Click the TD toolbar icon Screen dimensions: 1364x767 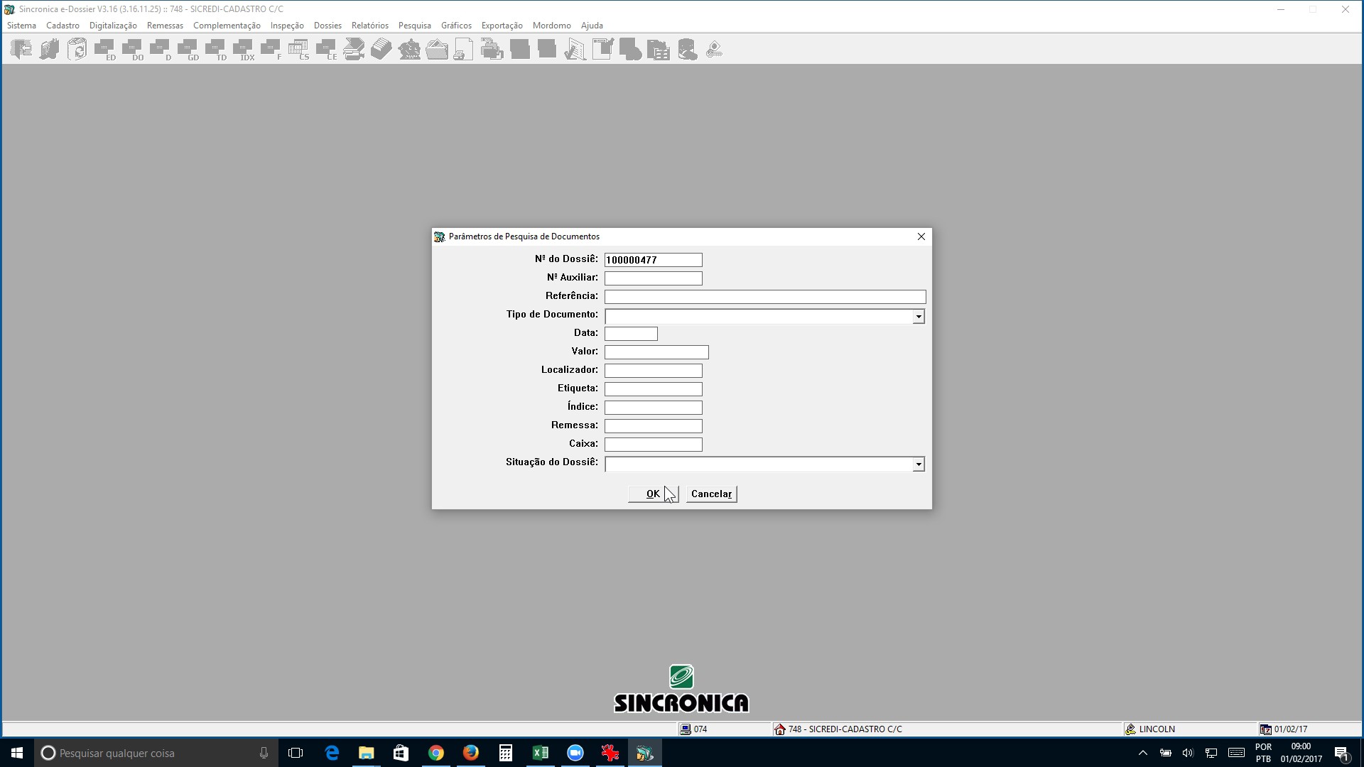[x=216, y=50]
